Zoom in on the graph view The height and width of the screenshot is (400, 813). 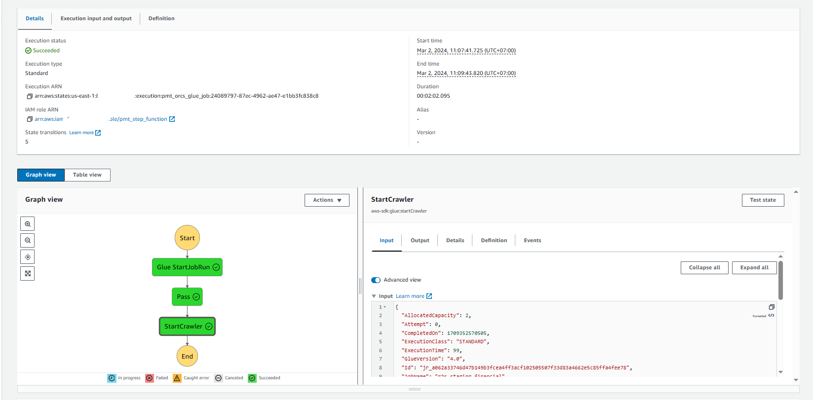pos(28,224)
